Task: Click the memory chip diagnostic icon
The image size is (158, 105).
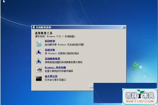Action: (39, 70)
